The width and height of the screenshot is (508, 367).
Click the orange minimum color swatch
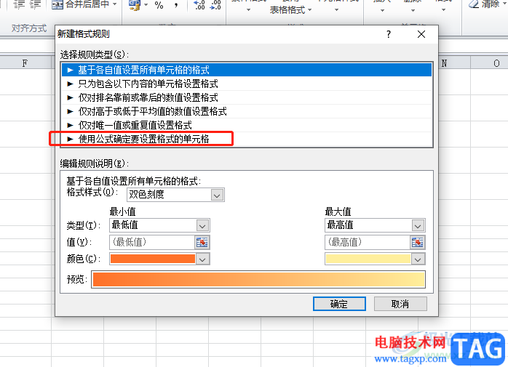tap(153, 259)
